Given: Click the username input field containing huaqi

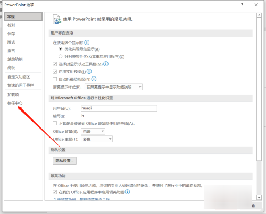Looking at the screenshot, I should pos(119,108).
